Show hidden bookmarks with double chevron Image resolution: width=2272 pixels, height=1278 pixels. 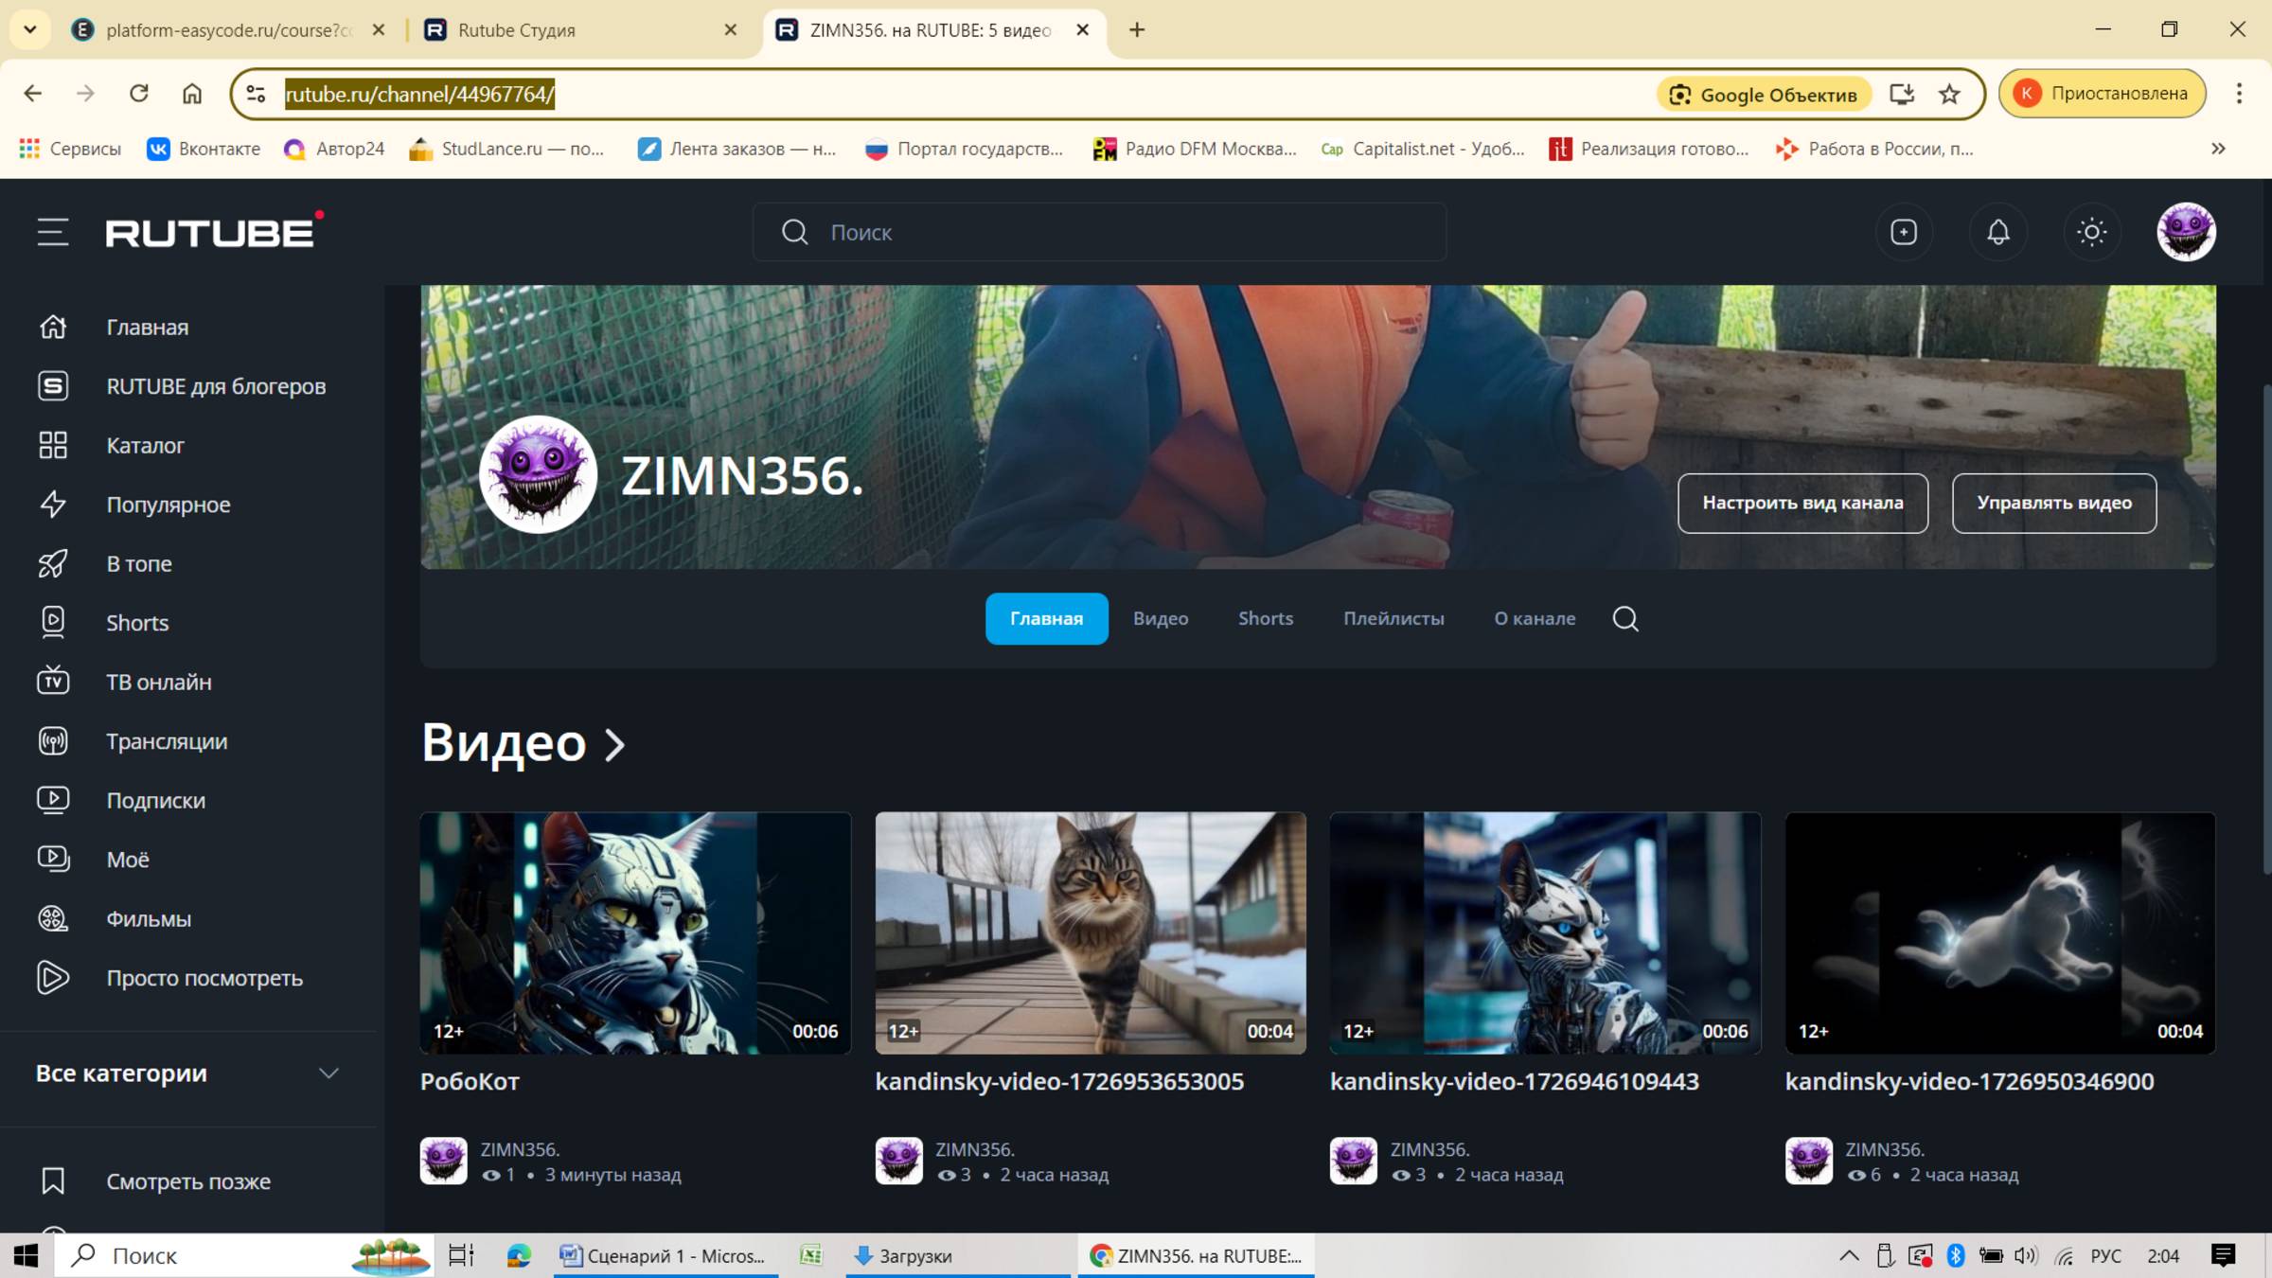tap(2218, 149)
